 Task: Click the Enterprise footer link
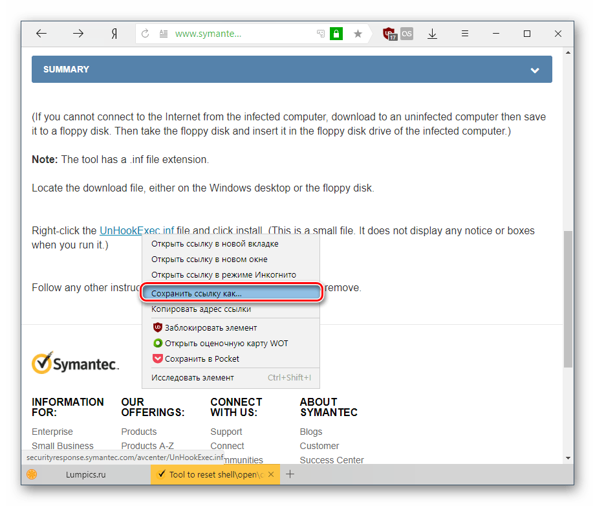[x=52, y=432]
